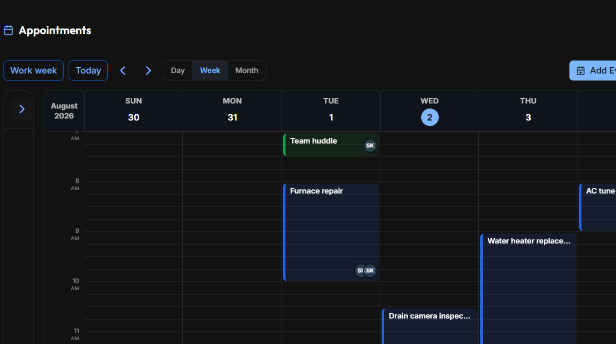The height and width of the screenshot is (344, 616).
Task: Open the AC tune-up event
Action: pos(597,207)
